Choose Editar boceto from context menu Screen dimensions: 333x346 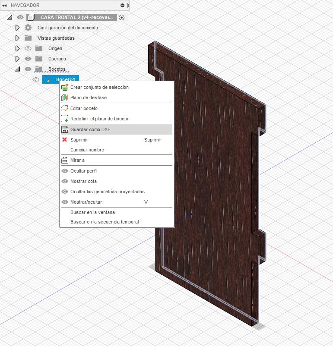tap(117, 108)
